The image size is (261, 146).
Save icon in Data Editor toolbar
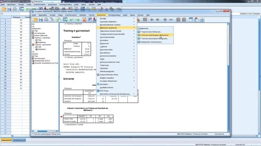tap(9, 9)
